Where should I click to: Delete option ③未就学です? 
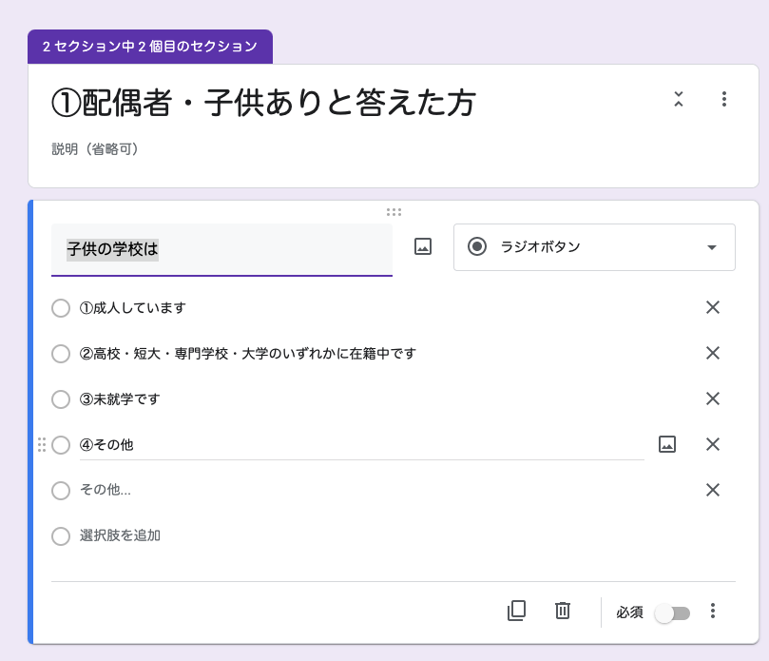(713, 399)
